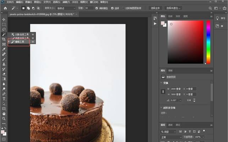Open the Libraries panel button
Screen dimensions: 228x142
point(219,26)
